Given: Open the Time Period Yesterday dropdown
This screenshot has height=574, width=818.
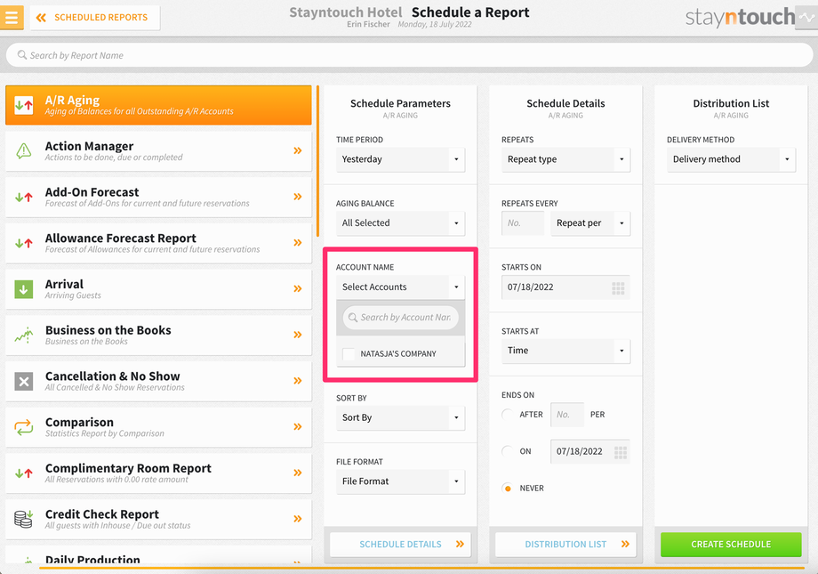Looking at the screenshot, I should [x=400, y=159].
